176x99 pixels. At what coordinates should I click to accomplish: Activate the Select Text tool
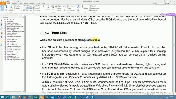(x=6, y=8)
